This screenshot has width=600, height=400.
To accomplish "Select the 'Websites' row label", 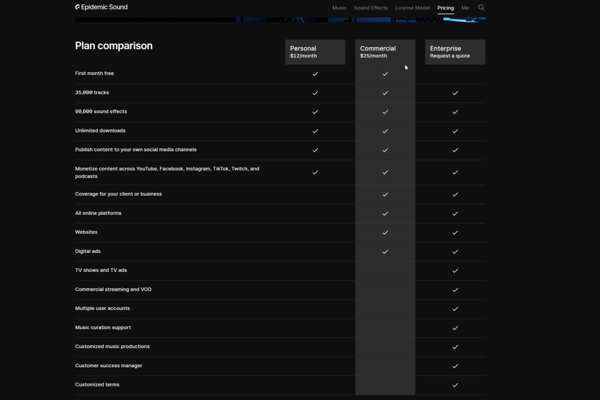I will click(86, 232).
